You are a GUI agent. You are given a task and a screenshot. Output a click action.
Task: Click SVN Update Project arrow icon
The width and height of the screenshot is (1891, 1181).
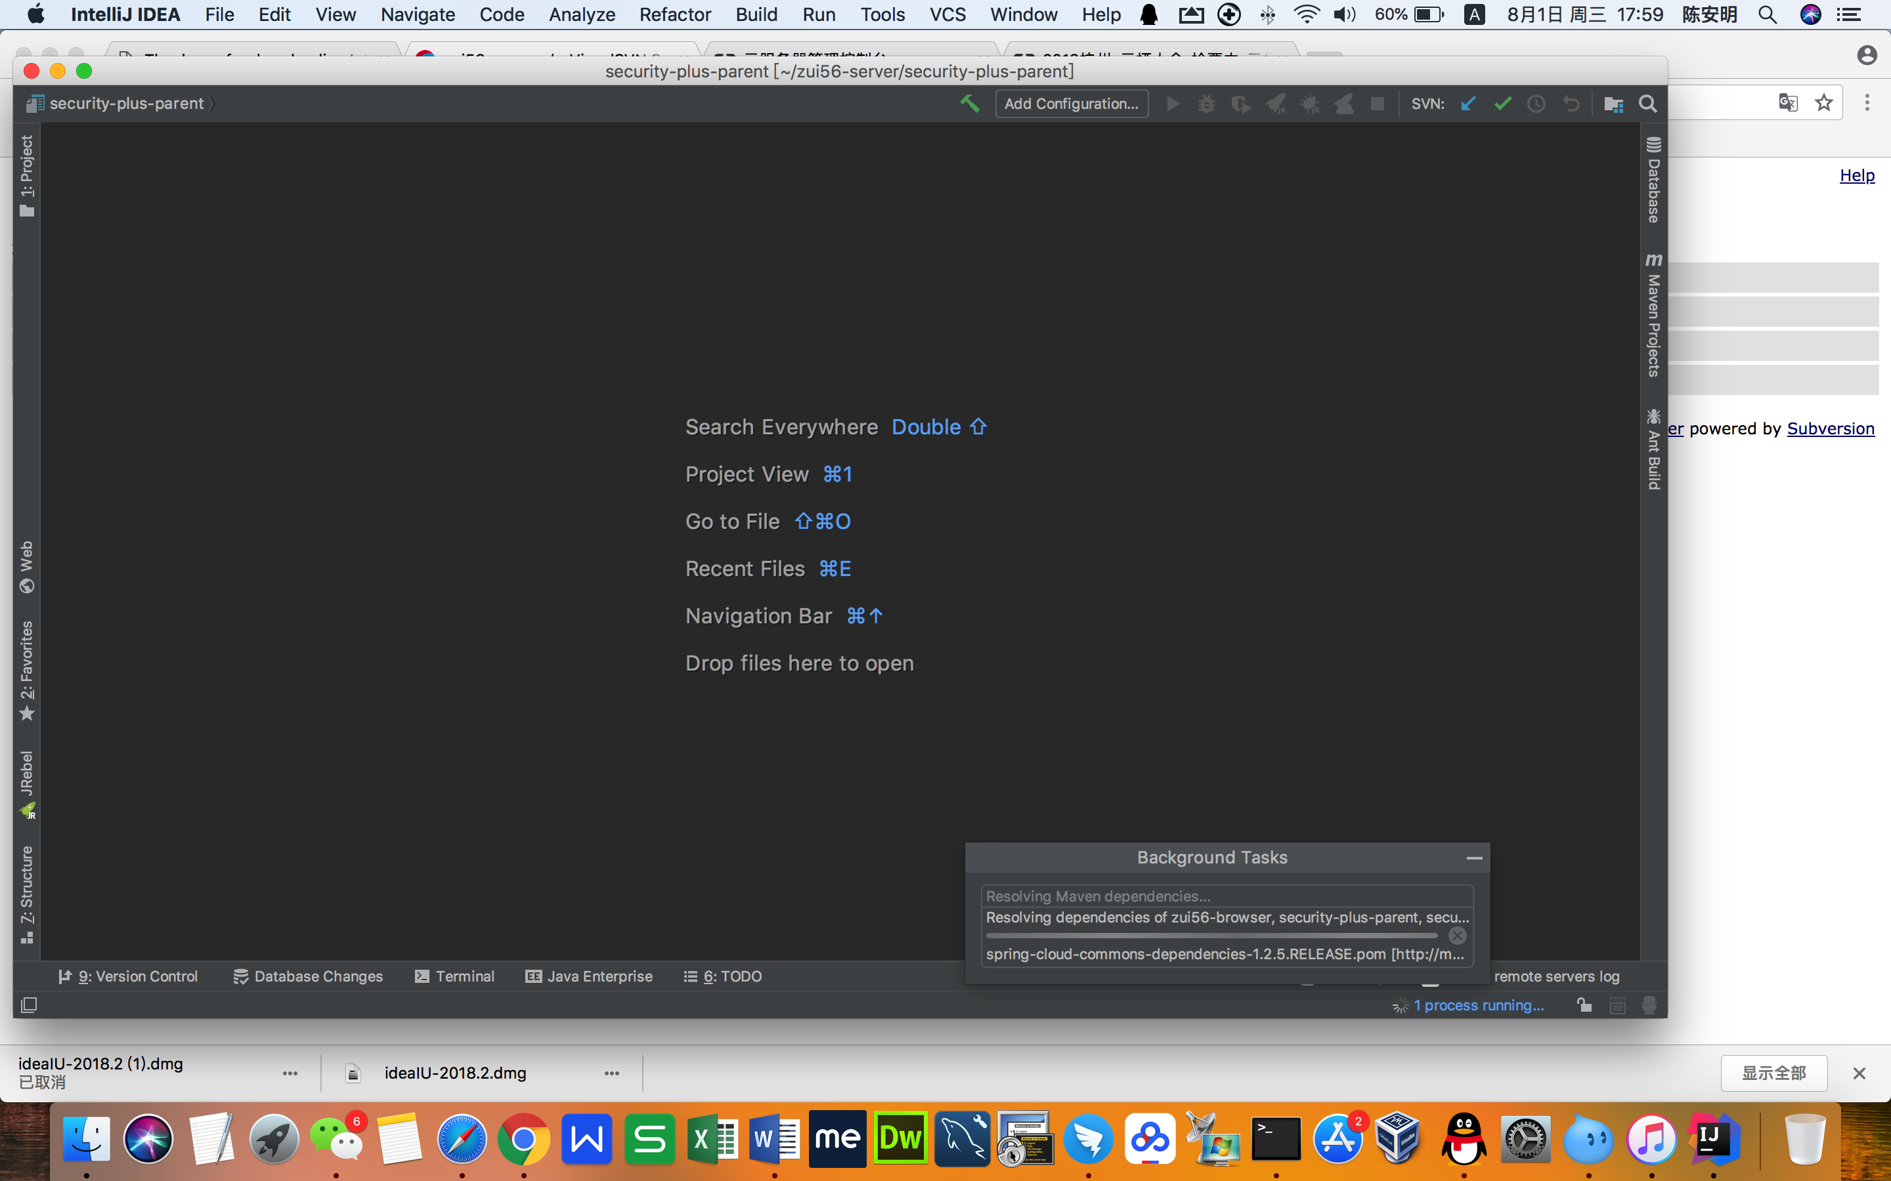tap(1468, 104)
